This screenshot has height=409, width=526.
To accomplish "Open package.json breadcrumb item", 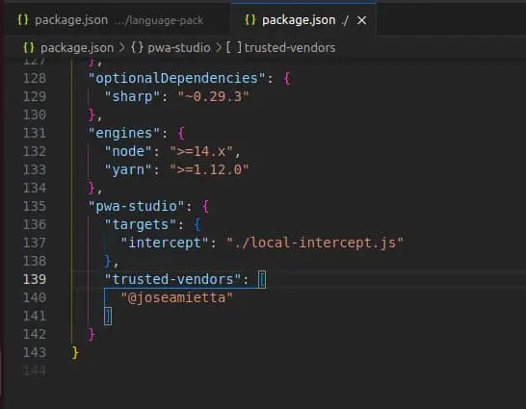I will tap(77, 48).
